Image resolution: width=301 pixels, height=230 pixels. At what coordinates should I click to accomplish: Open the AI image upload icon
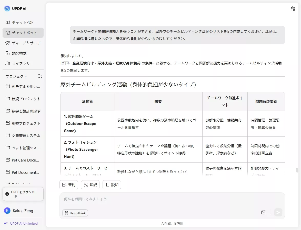click(x=263, y=212)
